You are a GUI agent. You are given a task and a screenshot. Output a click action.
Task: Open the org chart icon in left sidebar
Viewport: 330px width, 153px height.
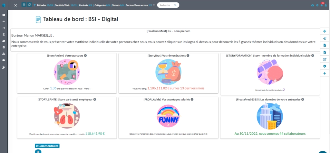pos(4,54)
